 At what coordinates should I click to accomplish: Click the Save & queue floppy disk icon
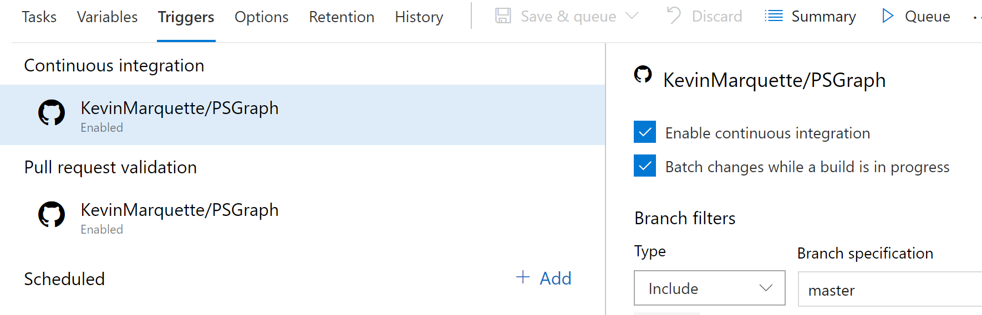point(503,16)
